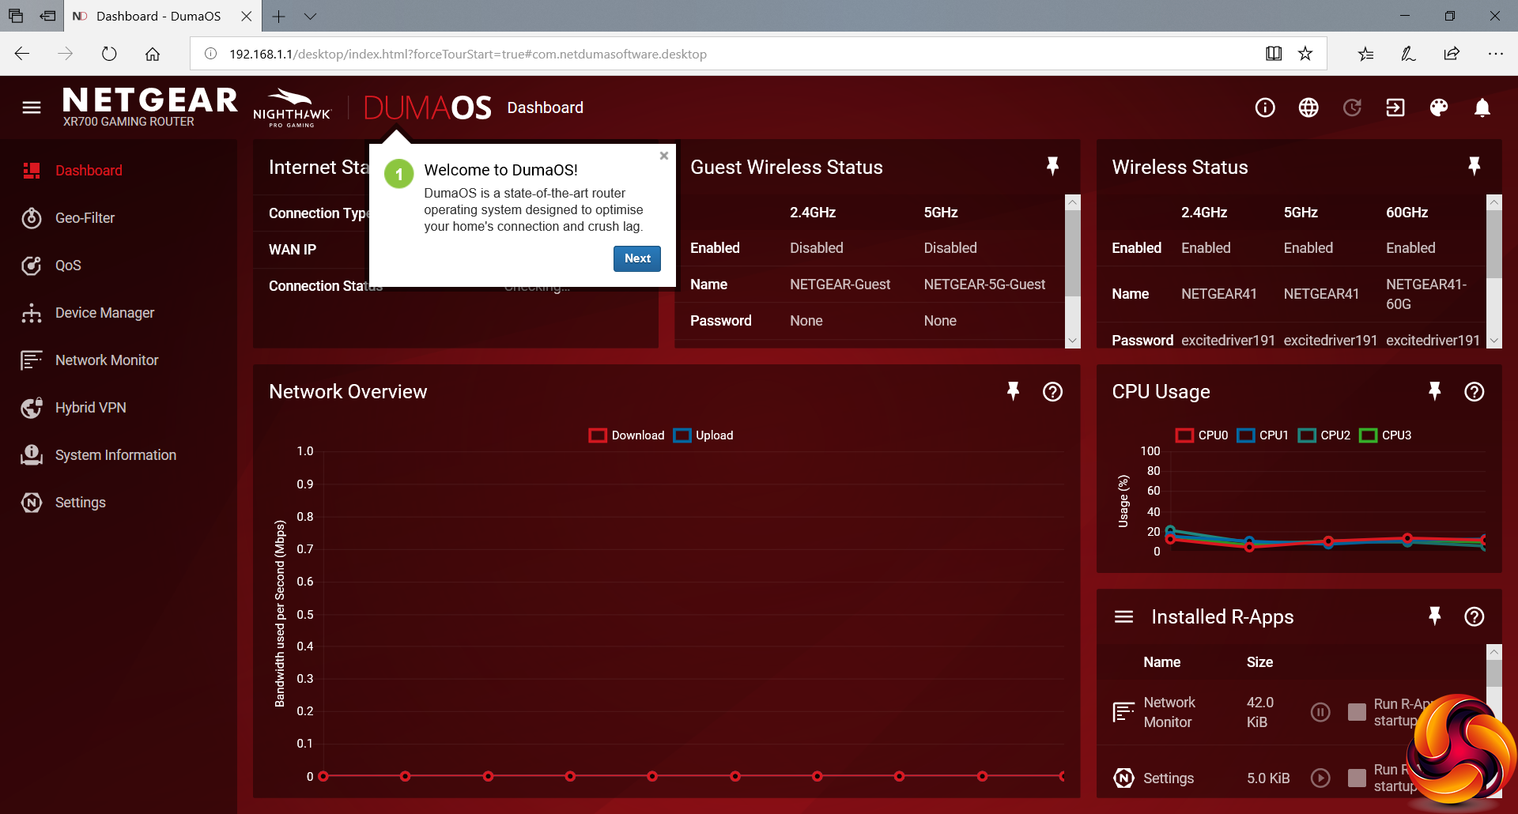This screenshot has height=814, width=1518.
Task: Open the hamburger navigation menu
Action: pos(32,107)
